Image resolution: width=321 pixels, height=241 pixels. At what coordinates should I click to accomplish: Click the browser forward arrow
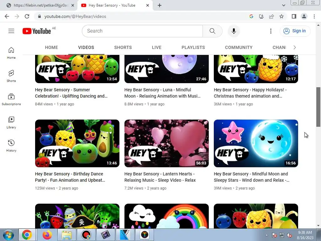(x=17, y=16)
